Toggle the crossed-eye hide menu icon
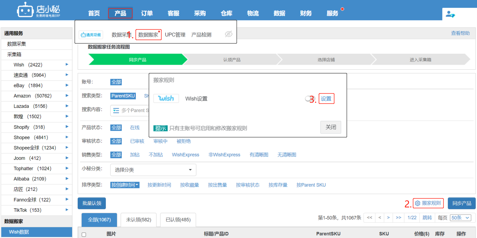Screen dimensions: 477x238 (x=229, y=34)
